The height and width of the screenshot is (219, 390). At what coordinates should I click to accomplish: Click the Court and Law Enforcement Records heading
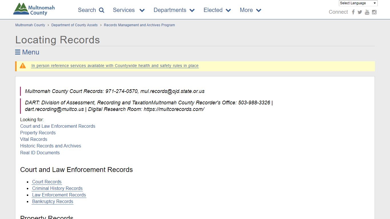76,170
